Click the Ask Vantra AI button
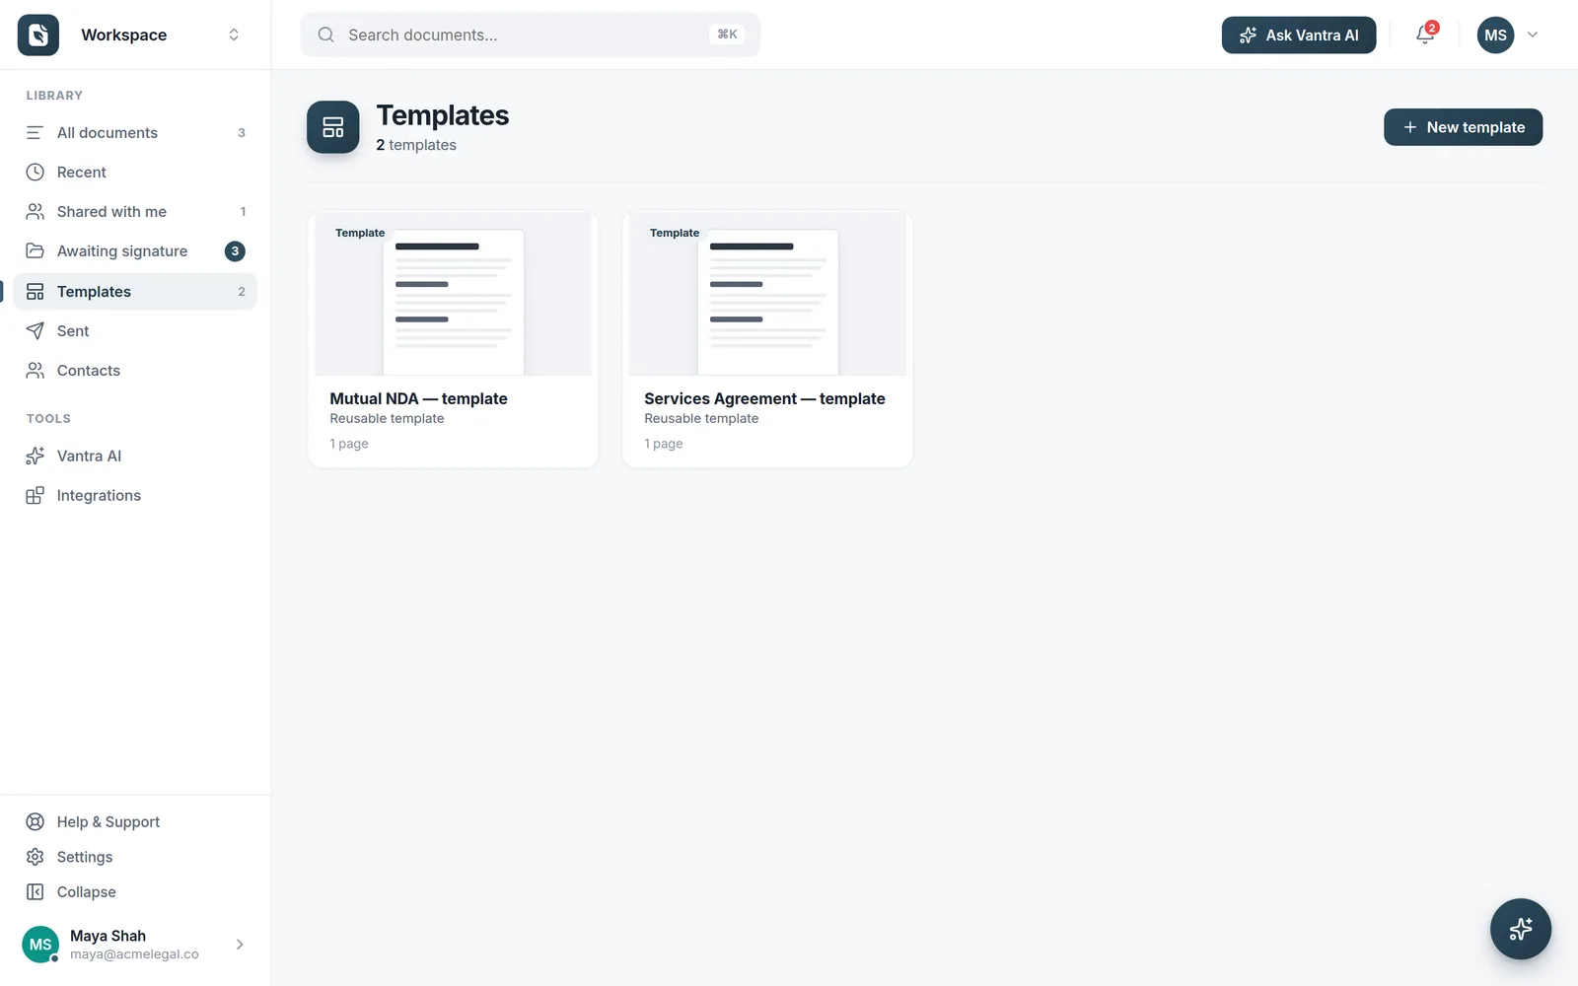The image size is (1578, 986). 1298,35
